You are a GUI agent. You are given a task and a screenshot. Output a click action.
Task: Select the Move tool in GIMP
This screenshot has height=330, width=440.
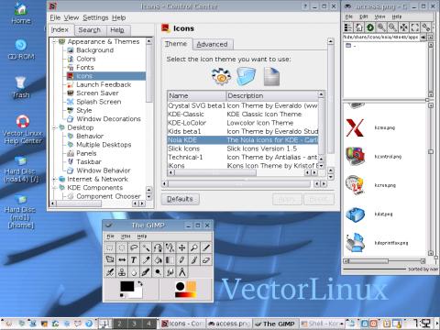[182, 247]
